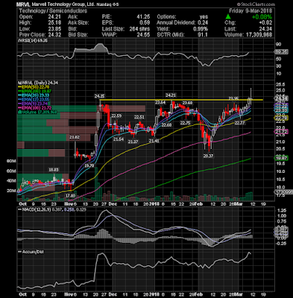This screenshot has width=293, height=298.
Task: Click the blue EMA(13) legend entry
Action: [34, 100]
